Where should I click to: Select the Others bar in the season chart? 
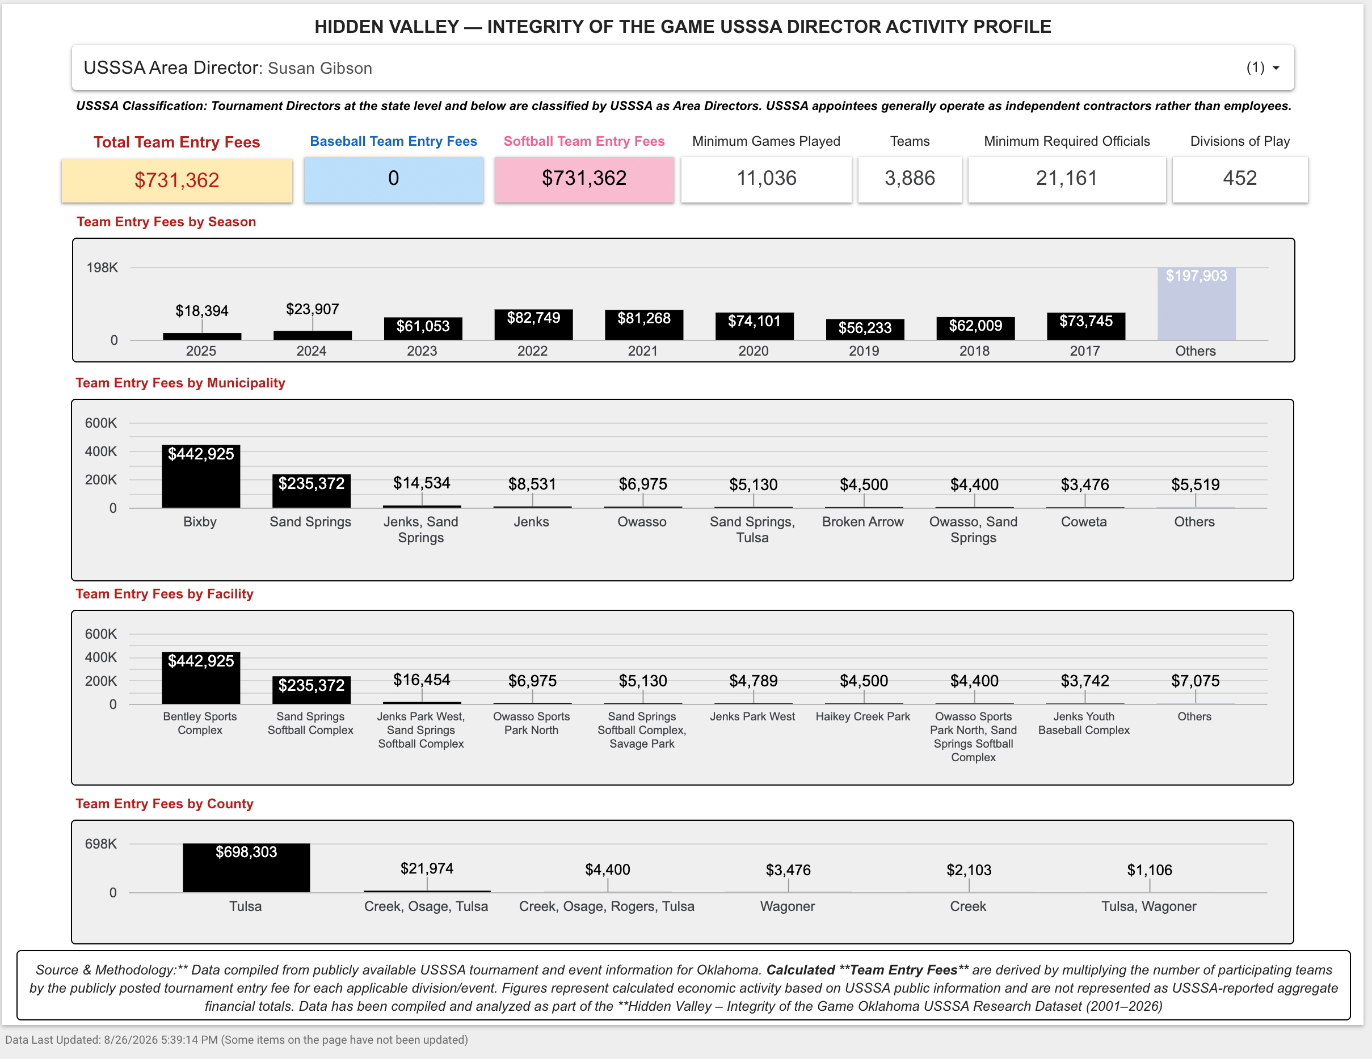(1197, 304)
